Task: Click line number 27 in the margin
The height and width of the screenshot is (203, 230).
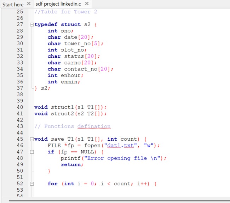Action: point(20,24)
